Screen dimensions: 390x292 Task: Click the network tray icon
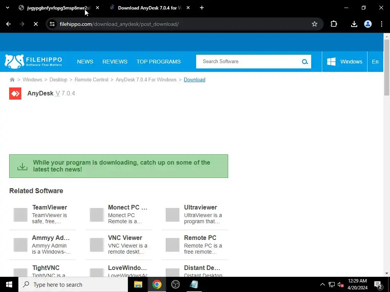point(332,284)
